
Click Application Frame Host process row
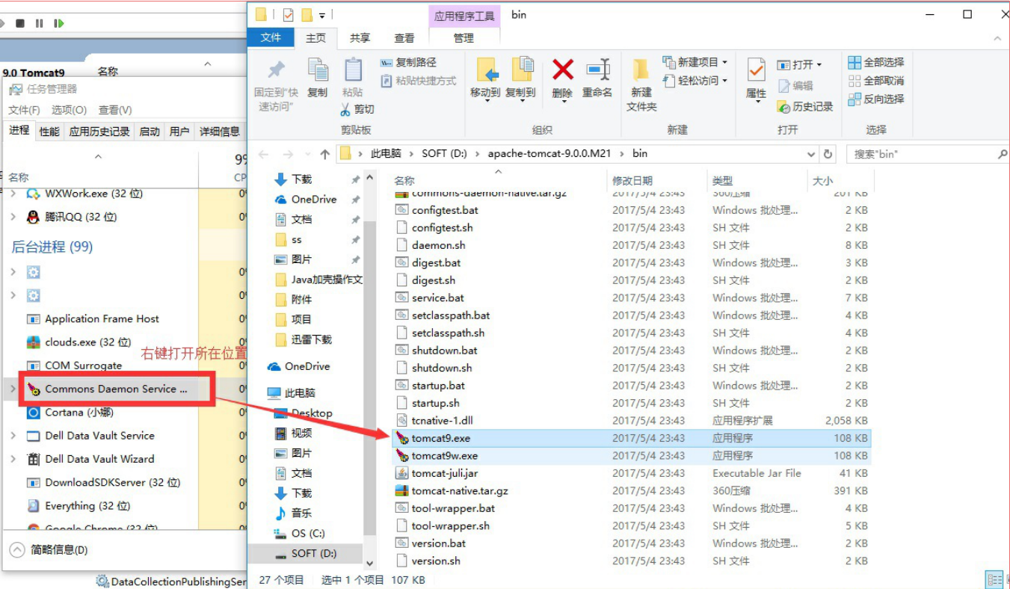click(102, 319)
